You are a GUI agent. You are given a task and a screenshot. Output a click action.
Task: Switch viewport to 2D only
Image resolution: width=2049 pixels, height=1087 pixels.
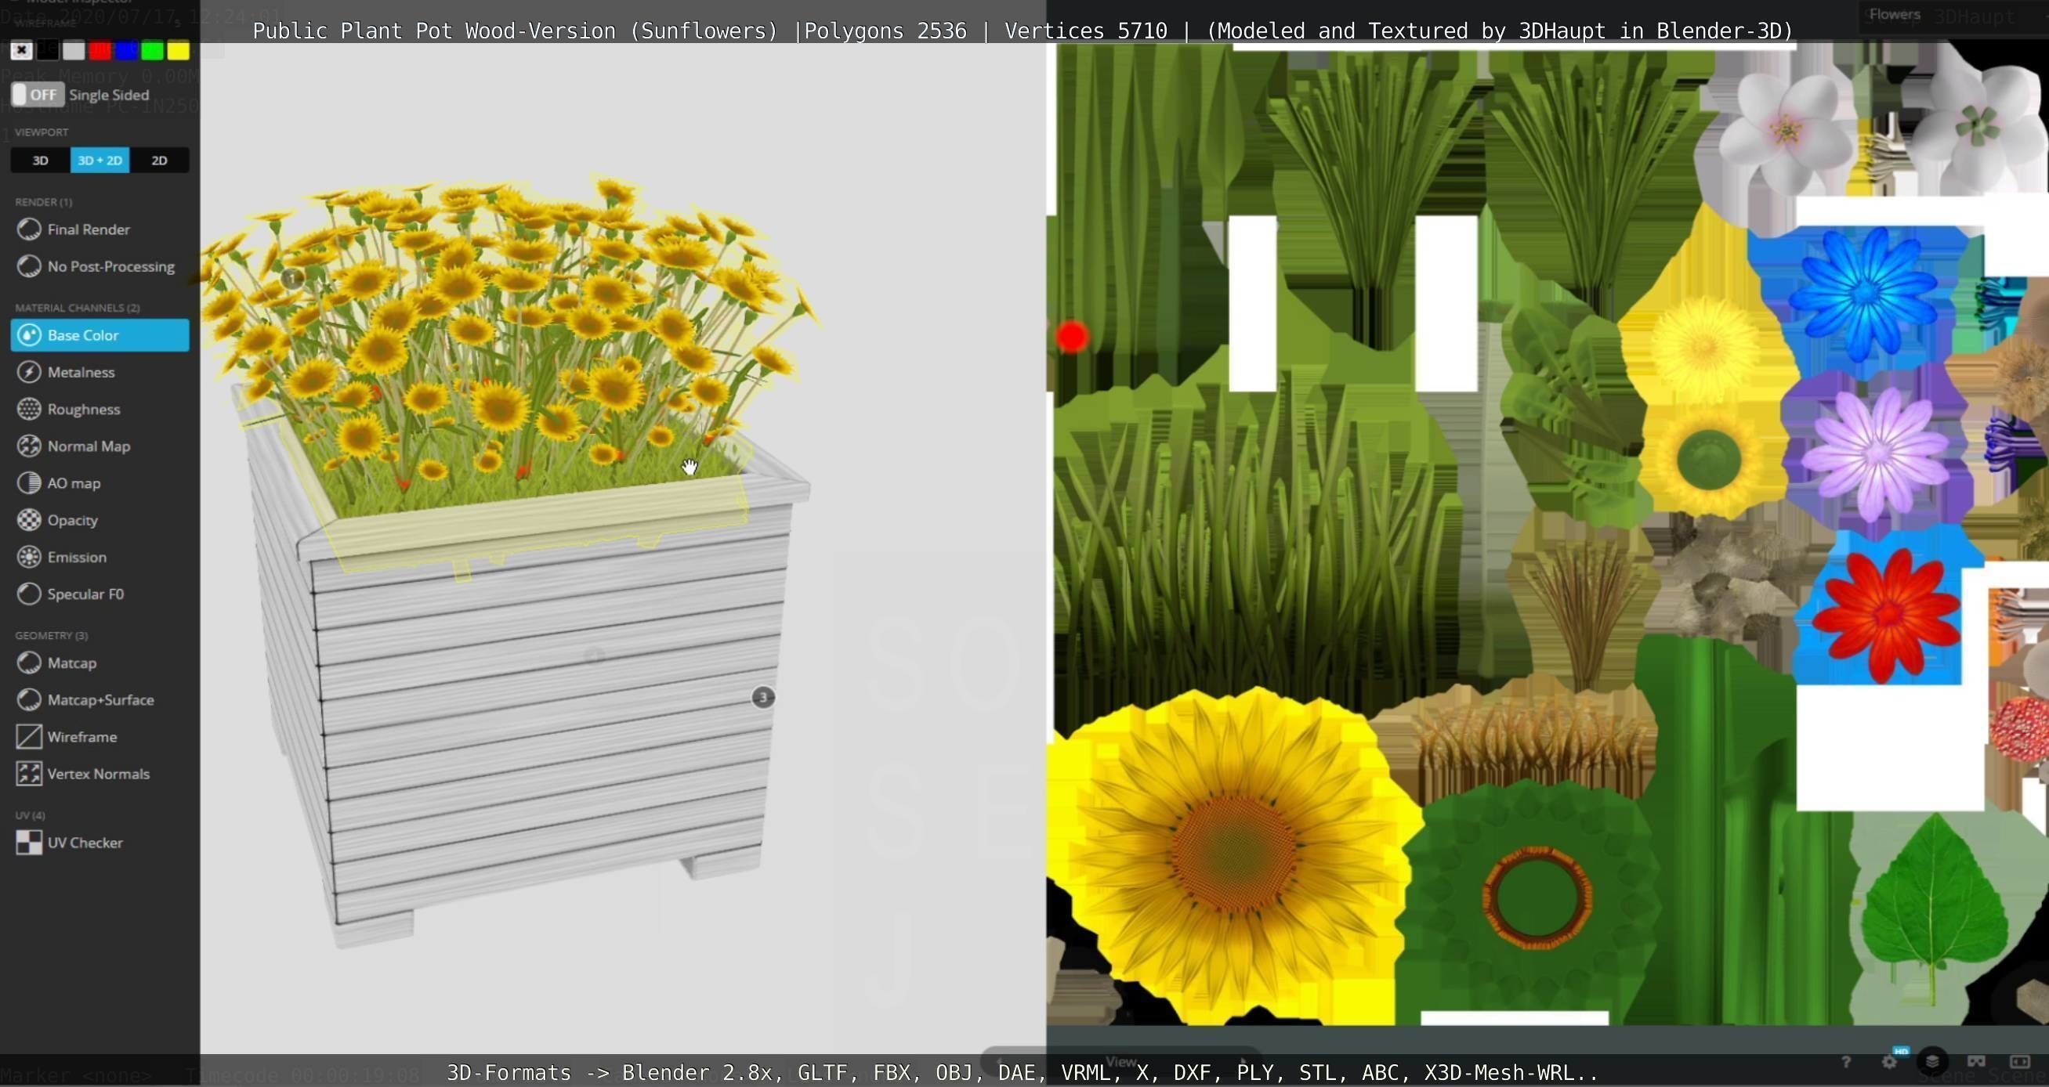click(x=159, y=161)
